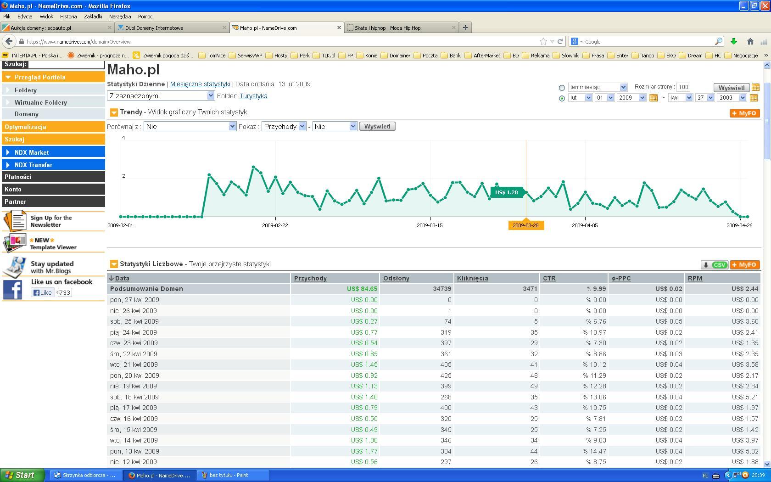Open start day '01' dropdown
Image resolution: width=771 pixels, height=482 pixels.
click(604, 98)
